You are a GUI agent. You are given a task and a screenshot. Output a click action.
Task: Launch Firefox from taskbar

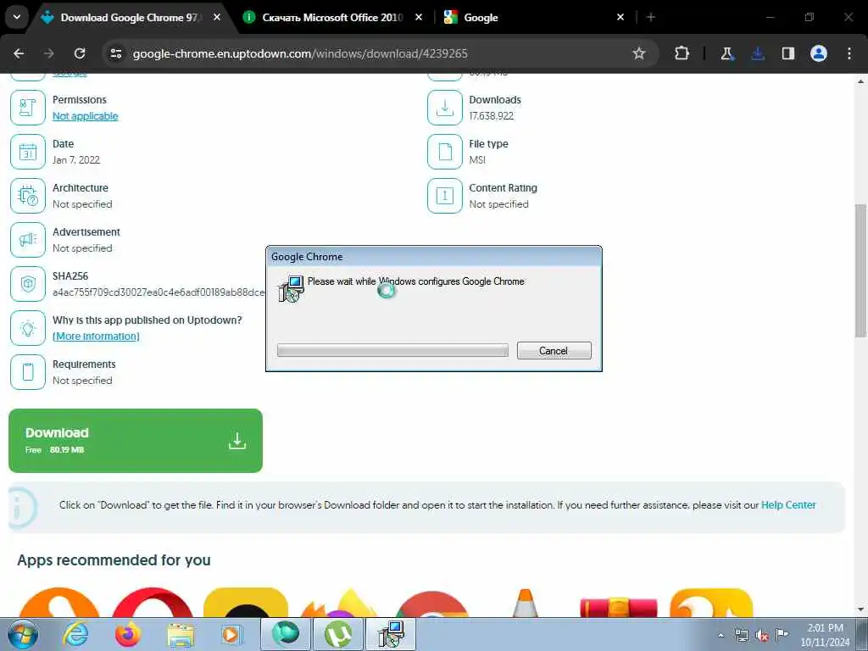(x=127, y=634)
